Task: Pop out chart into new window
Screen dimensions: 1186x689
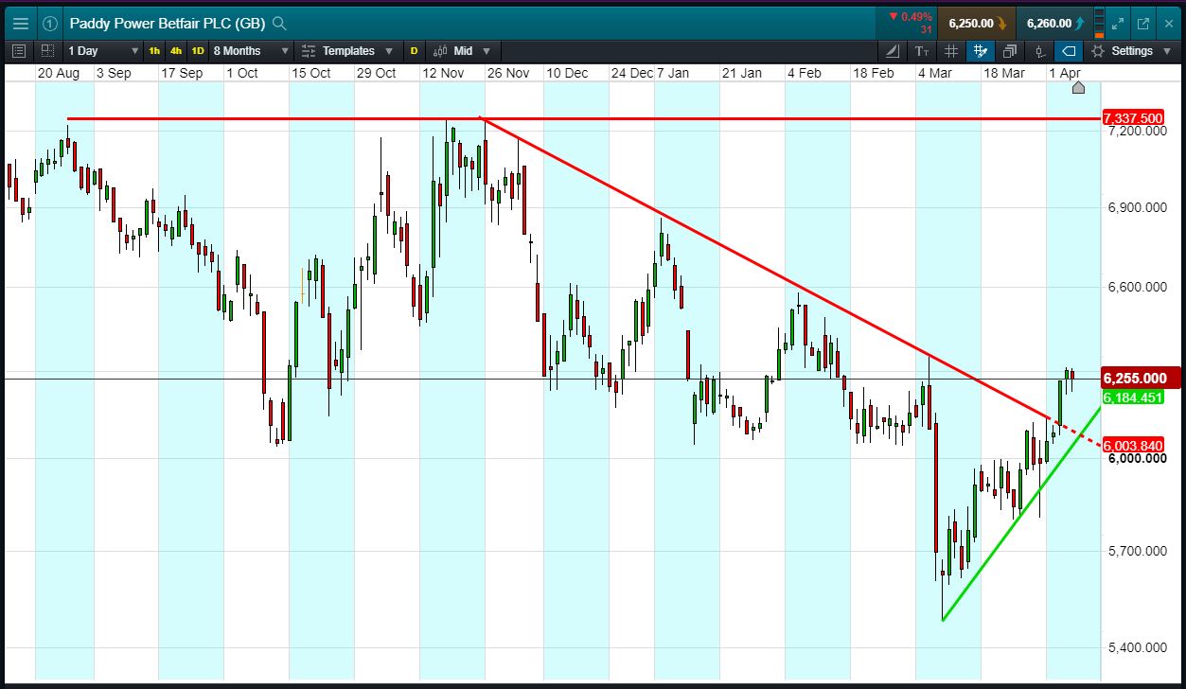Action: pyautogui.click(x=1142, y=24)
